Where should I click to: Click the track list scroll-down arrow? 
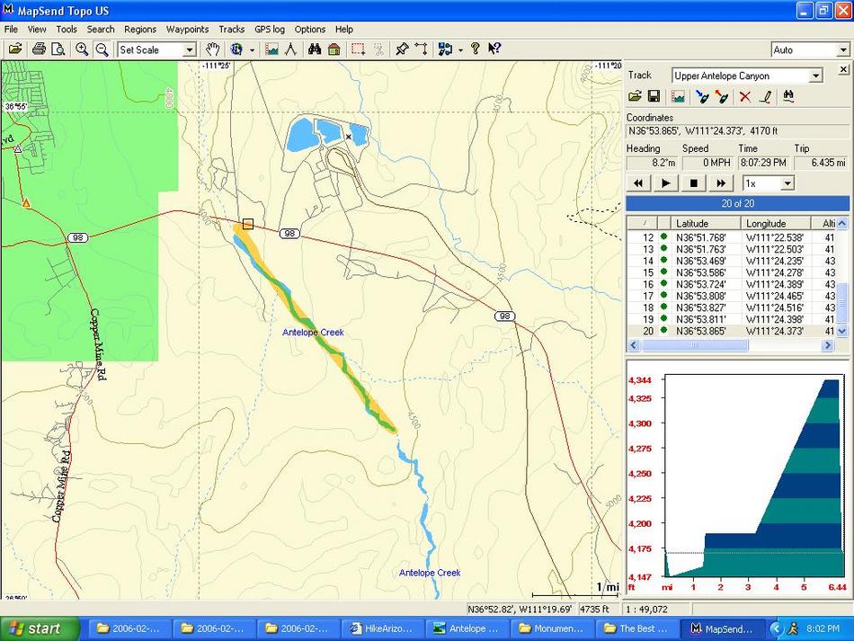[x=842, y=331]
